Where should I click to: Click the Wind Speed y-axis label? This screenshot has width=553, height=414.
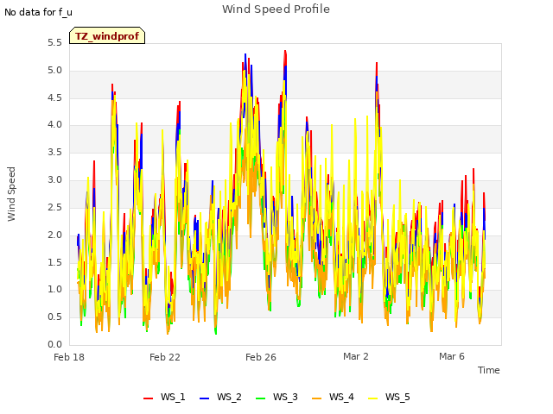click(x=11, y=194)
